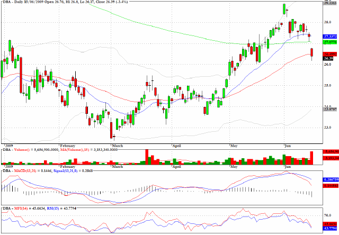Click the Jun label under the volume pane
This screenshot has height=235, width=339.
[x=288, y=167]
